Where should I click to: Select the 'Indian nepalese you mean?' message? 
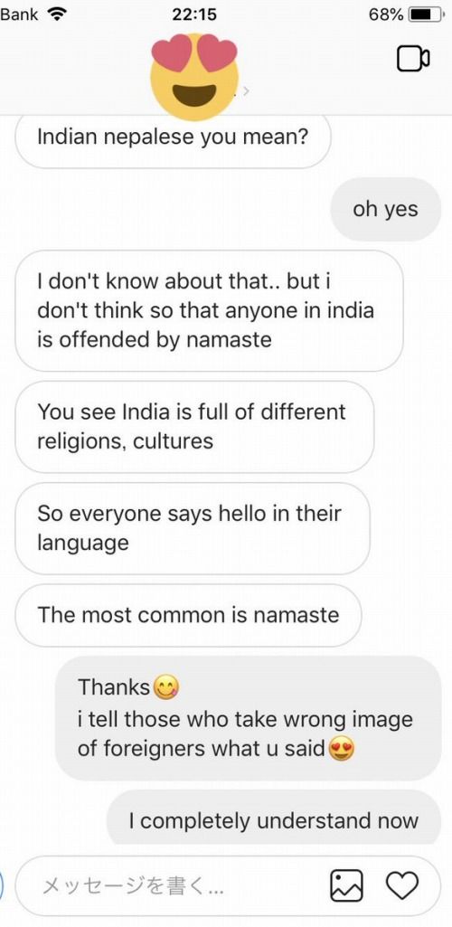pyautogui.click(x=173, y=139)
